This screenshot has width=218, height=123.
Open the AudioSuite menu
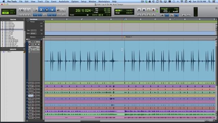[64, 1]
